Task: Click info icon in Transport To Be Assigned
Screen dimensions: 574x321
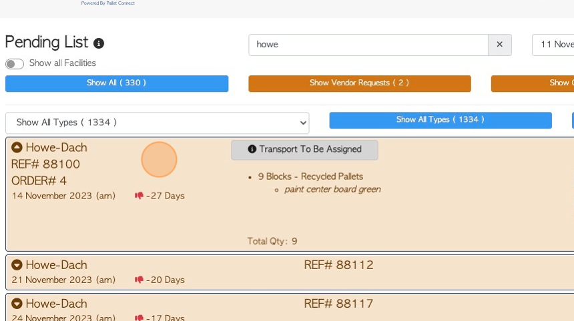Action: (x=252, y=149)
